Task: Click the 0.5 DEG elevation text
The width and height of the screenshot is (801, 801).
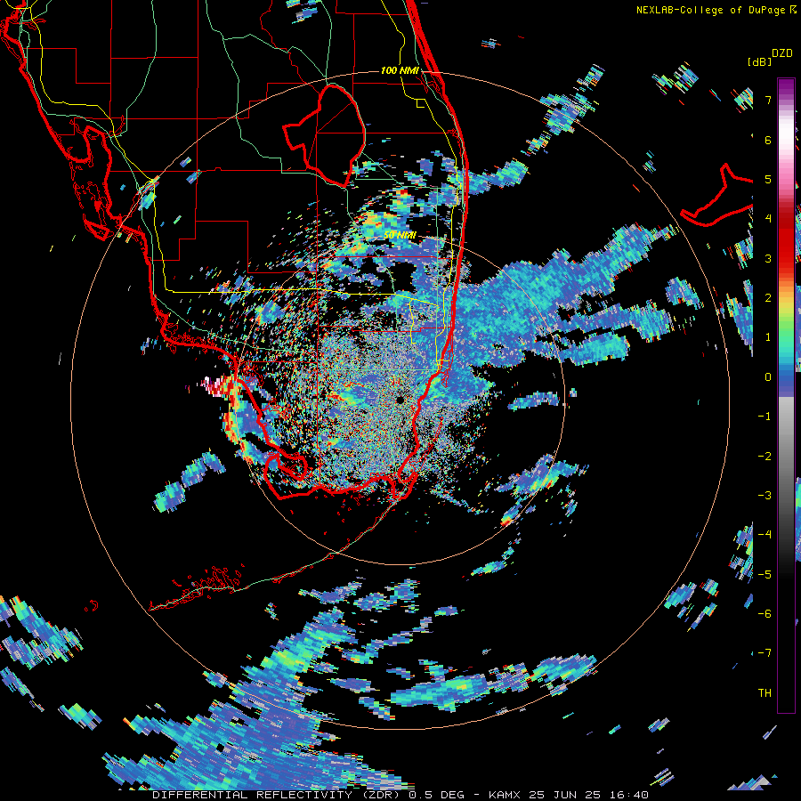Action: click(x=436, y=795)
